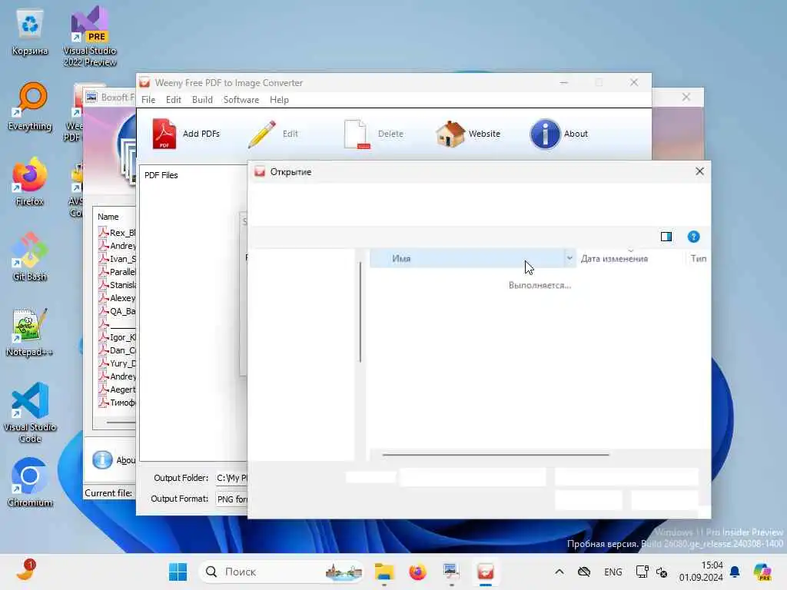Click the ENG language indicator
The height and width of the screenshot is (590, 787).
coord(613,572)
